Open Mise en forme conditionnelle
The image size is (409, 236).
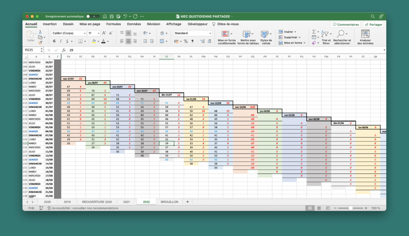click(x=227, y=37)
